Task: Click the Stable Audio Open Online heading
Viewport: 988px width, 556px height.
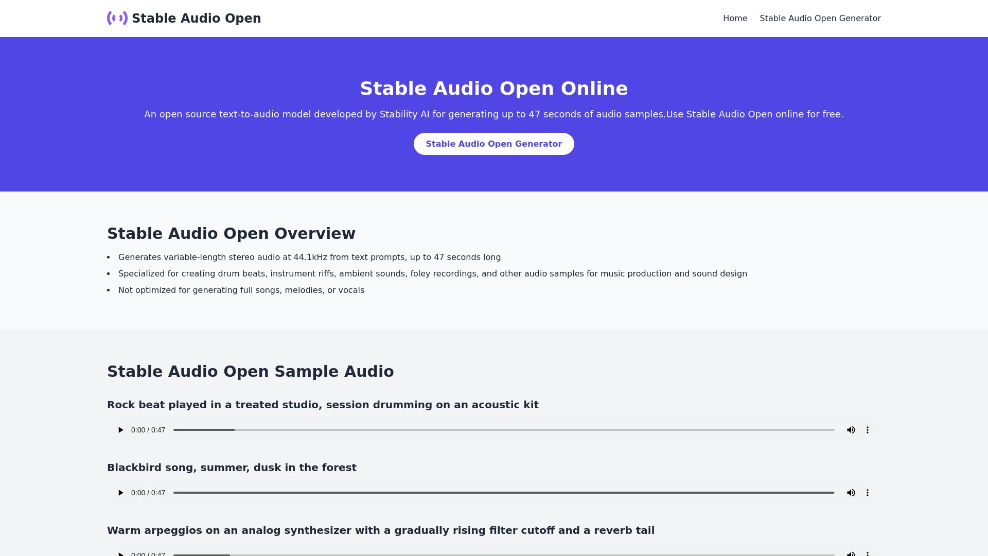Action: (x=494, y=88)
